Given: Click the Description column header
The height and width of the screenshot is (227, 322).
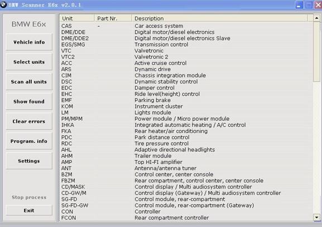Looking at the screenshot, I should coord(219,18).
